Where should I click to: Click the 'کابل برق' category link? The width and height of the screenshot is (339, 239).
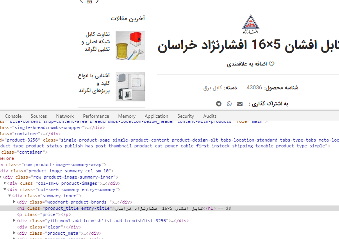pos(212,88)
